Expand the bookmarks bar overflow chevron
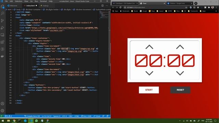The width and height of the screenshot is (219, 123). (x=216, y=11)
